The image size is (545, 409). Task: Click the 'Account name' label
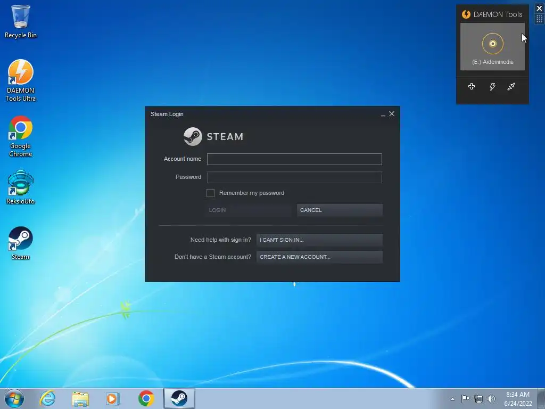coord(183,159)
